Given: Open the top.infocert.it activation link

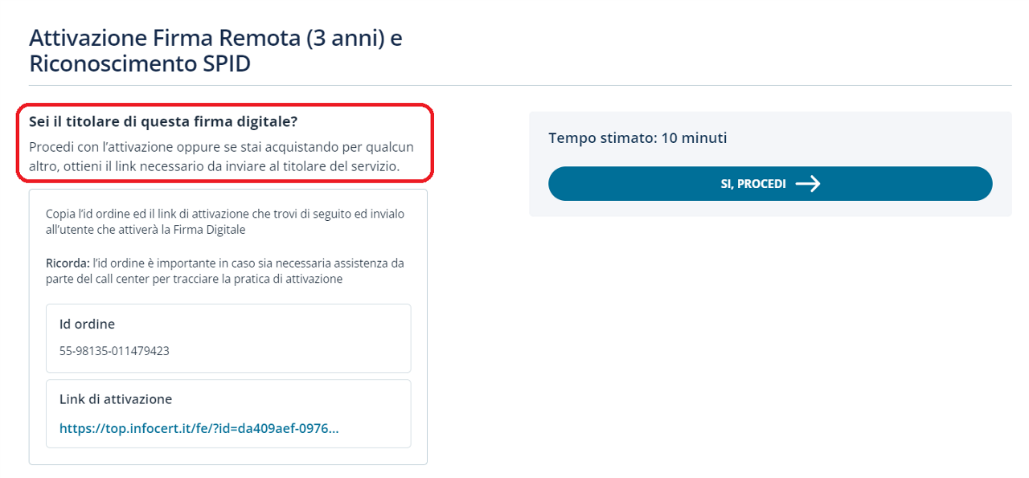Looking at the screenshot, I should tap(199, 428).
